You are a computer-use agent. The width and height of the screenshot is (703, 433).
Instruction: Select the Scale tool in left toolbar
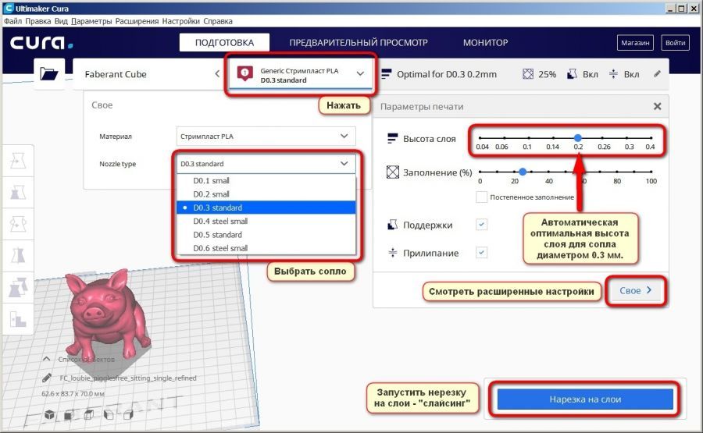17,191
